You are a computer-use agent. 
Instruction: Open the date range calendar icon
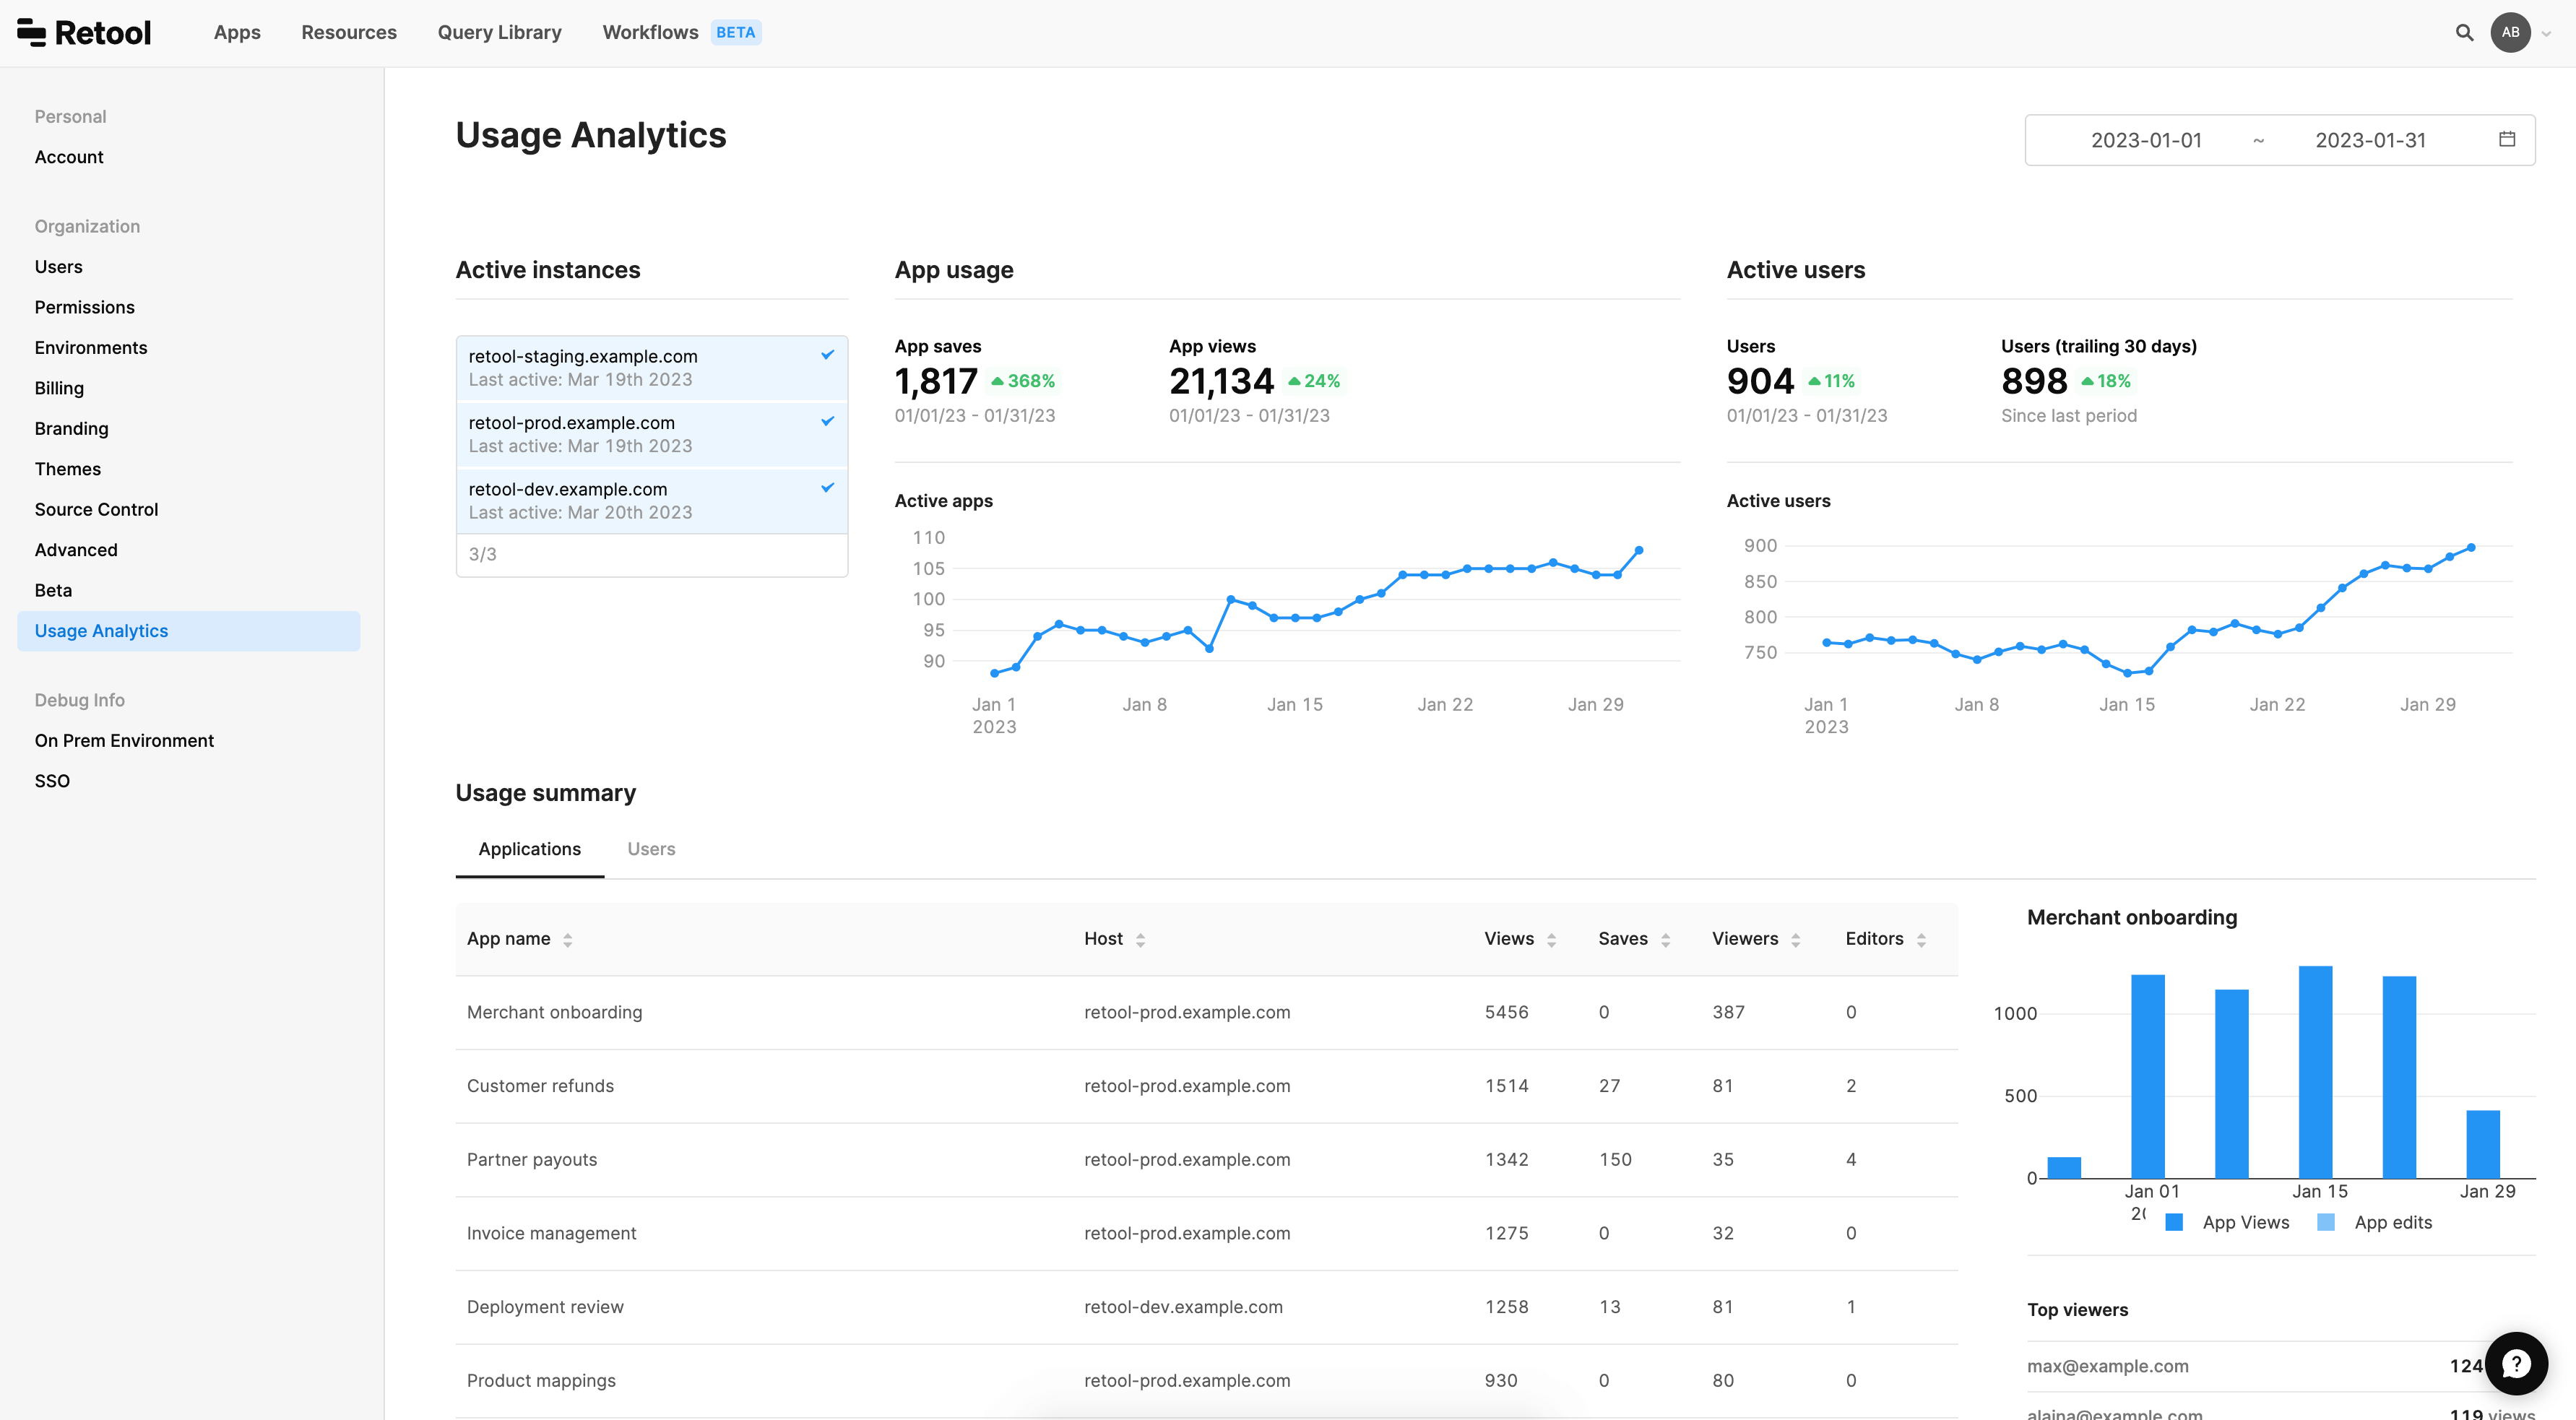2507,139
